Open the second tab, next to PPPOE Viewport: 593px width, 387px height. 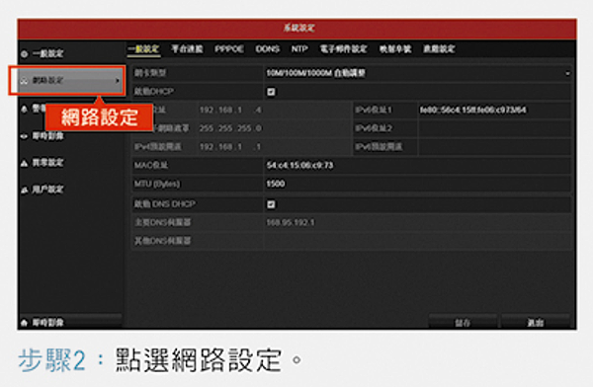coord(187,49)
